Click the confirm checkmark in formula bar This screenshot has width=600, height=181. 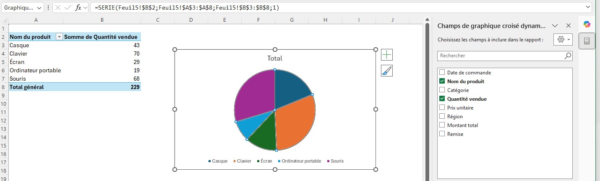[68, 8]
